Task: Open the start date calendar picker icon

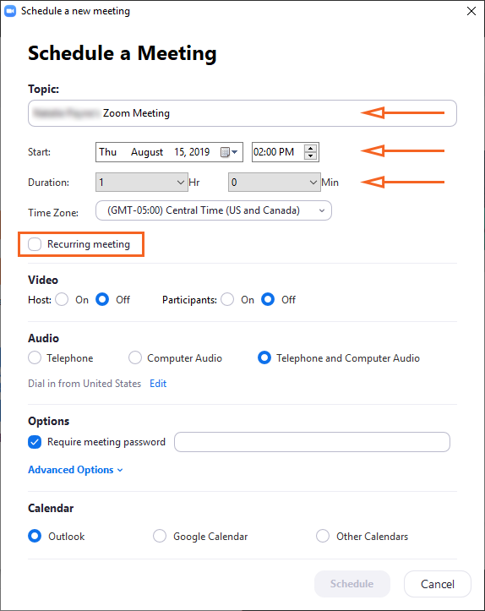Action: pos(229,152)
